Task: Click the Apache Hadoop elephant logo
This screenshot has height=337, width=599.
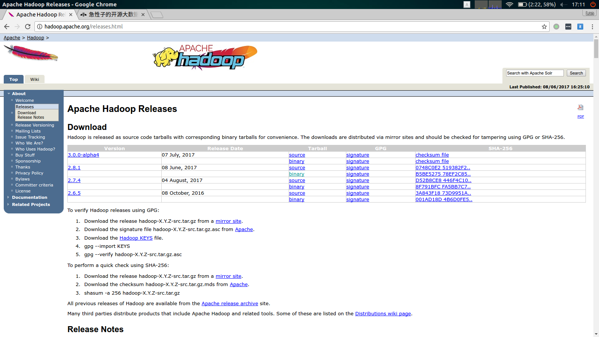Action: coord(205,57)
